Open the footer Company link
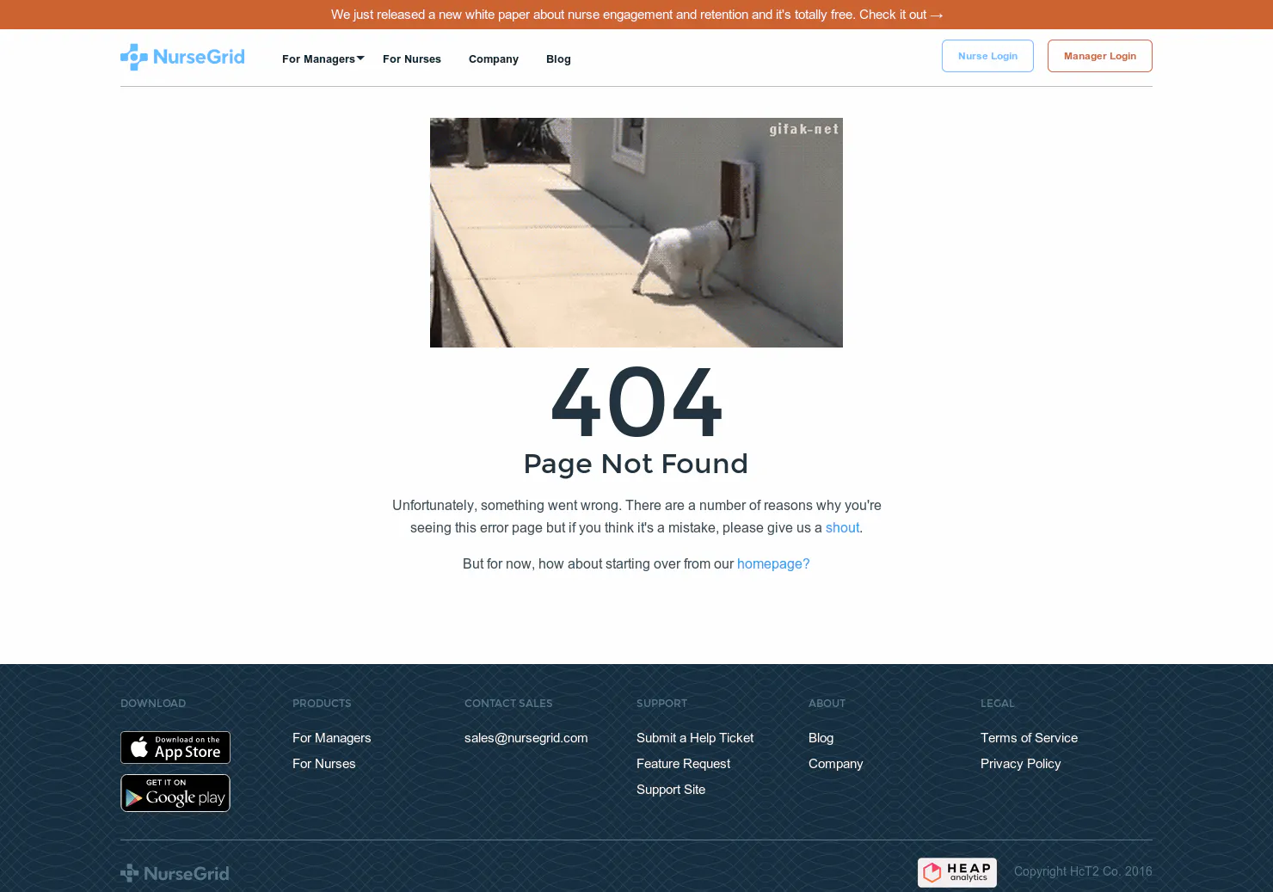The image size is (1273, 892). 836,764
